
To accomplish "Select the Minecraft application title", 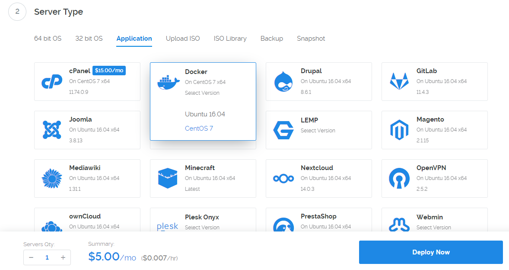I will click(200, 167).
